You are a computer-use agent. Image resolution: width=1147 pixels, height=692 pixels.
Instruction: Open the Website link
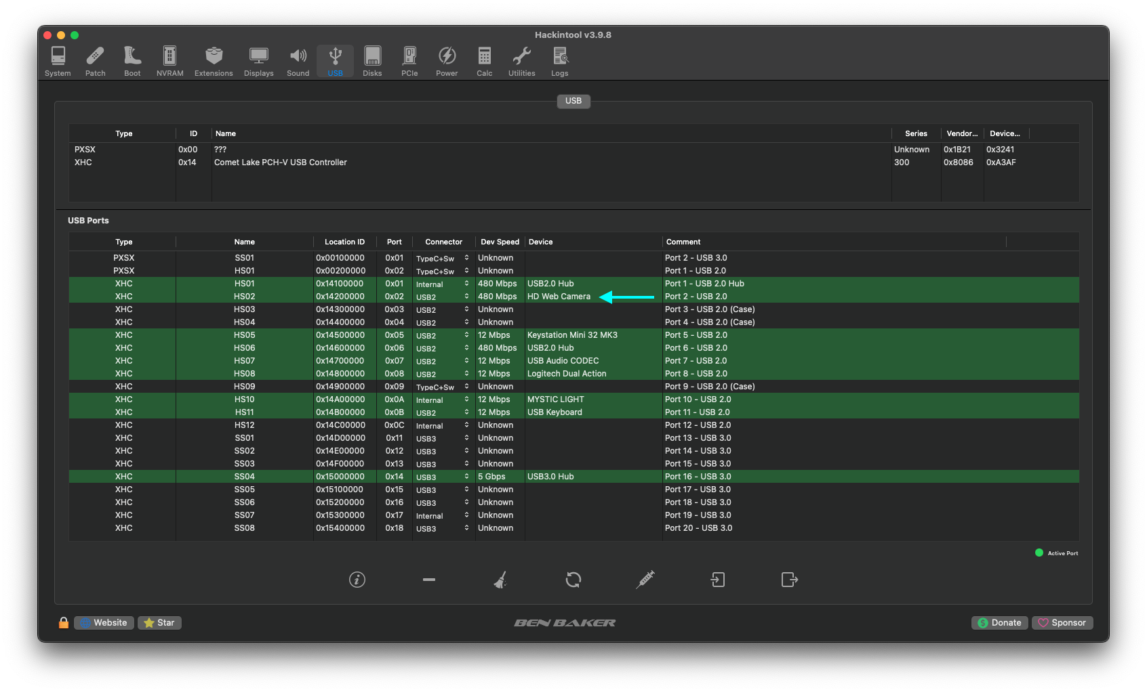click(103, 622)
